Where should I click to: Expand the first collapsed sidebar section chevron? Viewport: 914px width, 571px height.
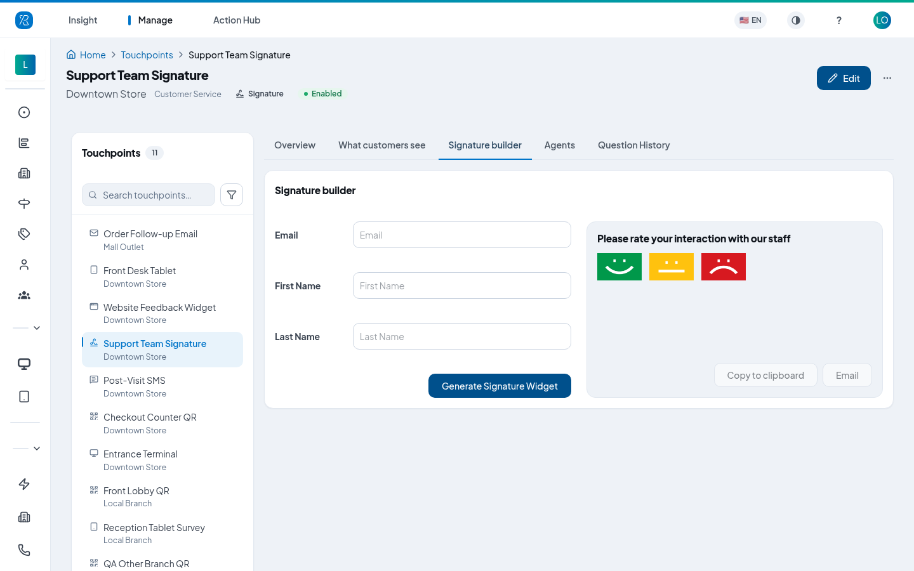37,328
